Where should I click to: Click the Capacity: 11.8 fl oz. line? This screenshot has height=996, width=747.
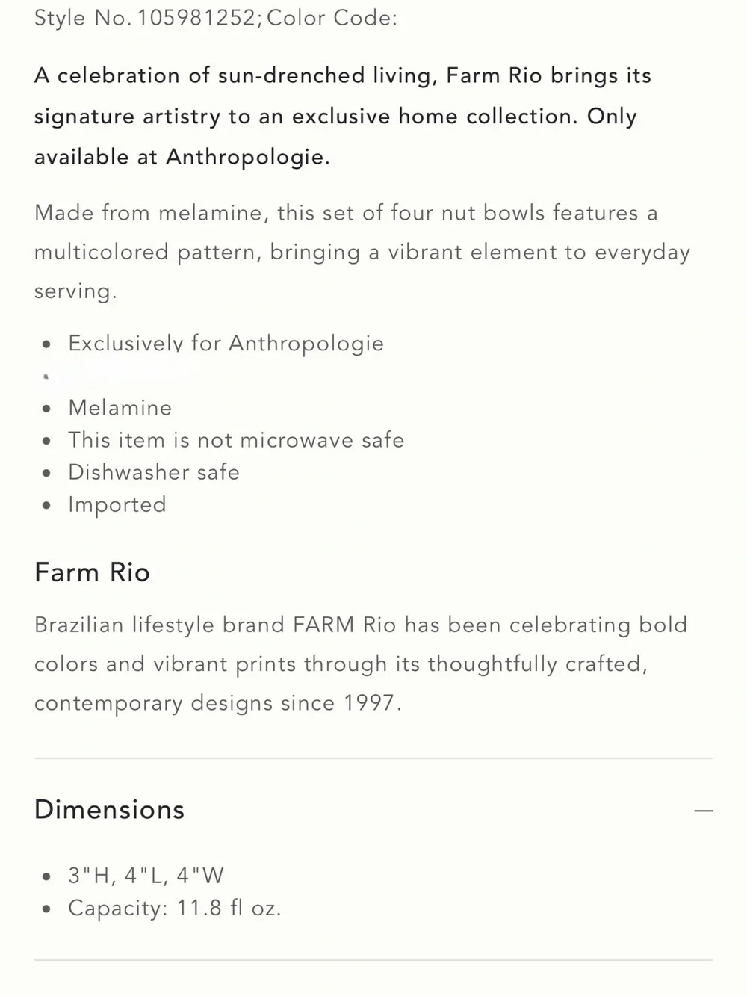coord(174,908)
